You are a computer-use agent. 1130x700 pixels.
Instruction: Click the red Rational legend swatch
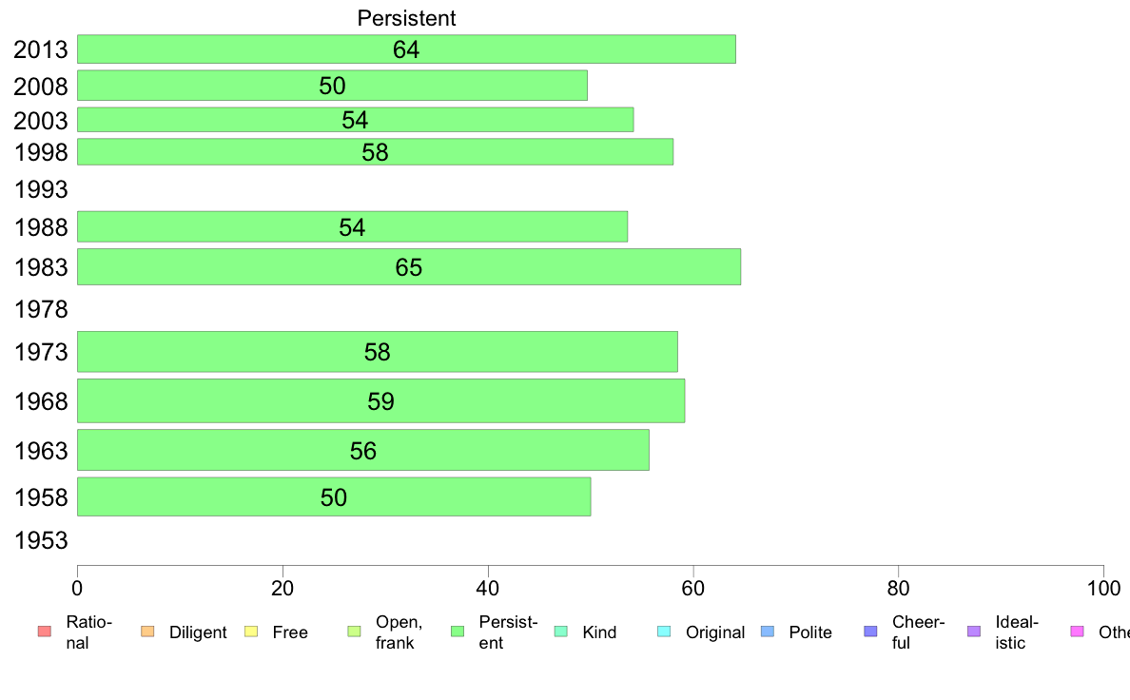point(45,632)
